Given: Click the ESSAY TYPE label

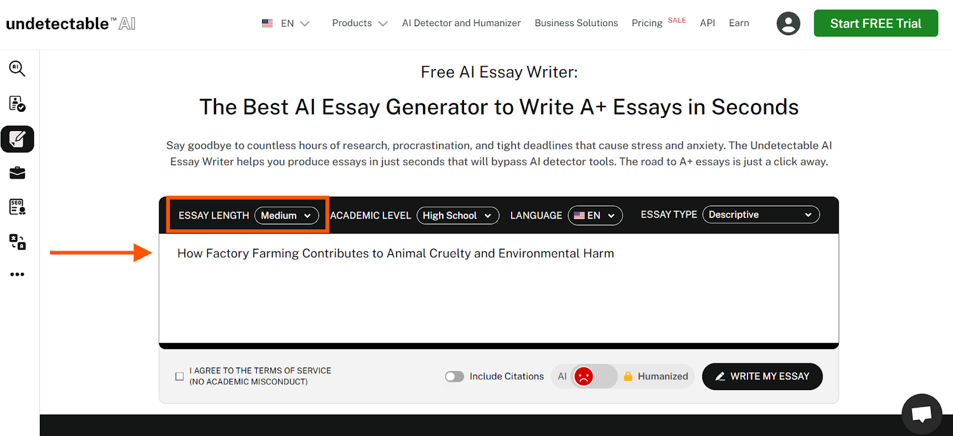Looking at the screenshot, I should 669,214.
